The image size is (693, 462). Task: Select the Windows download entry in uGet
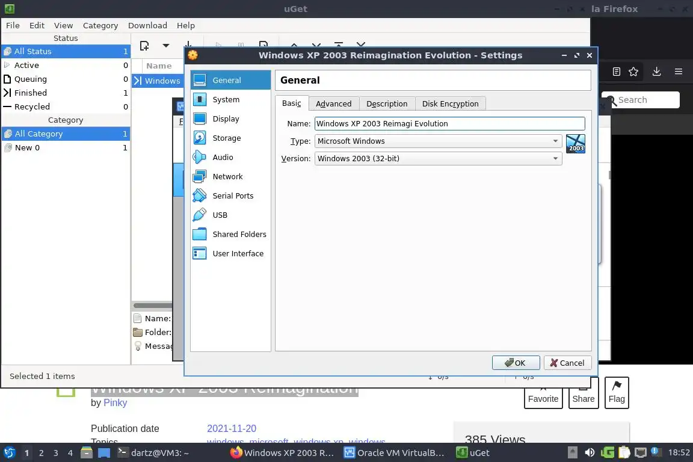pos(158,81)
